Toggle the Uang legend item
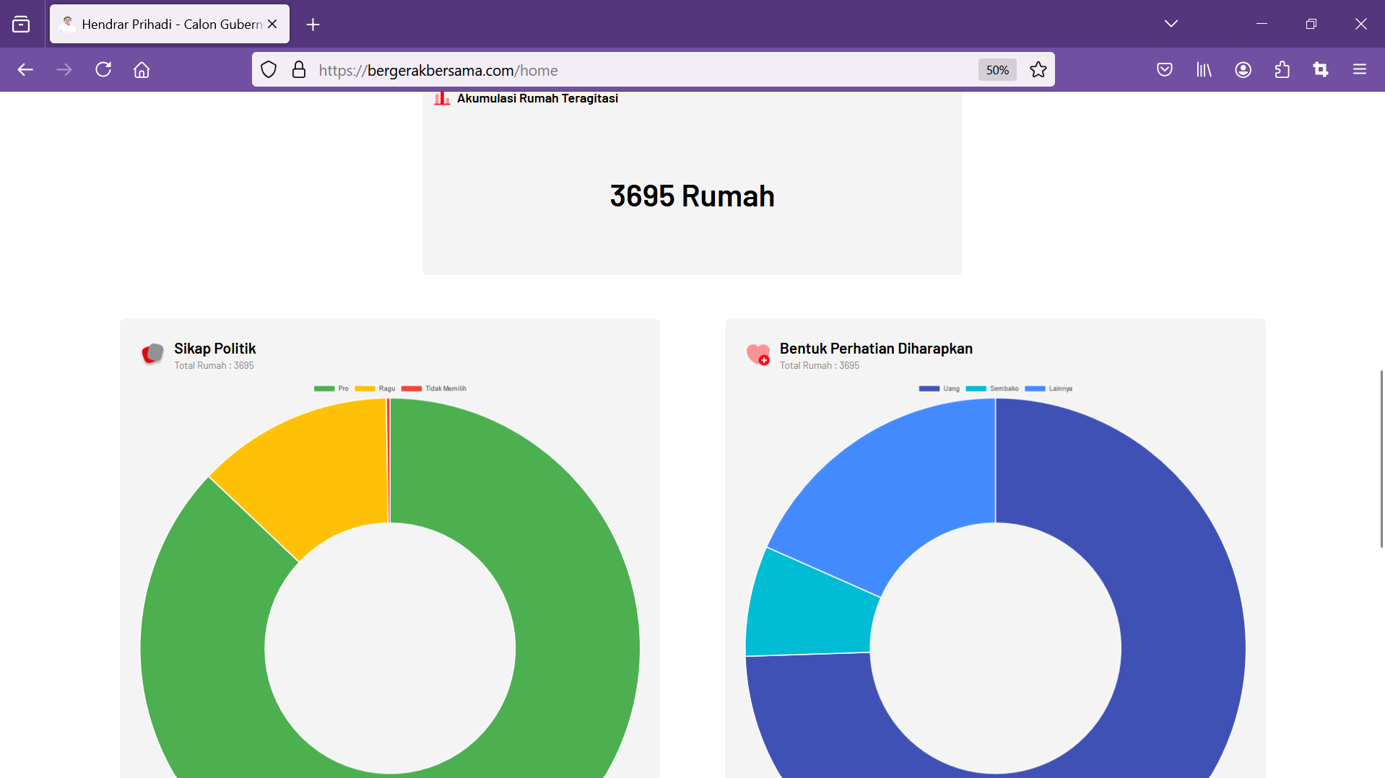This screenshot has width=1385, height=778. coord(939,388)
